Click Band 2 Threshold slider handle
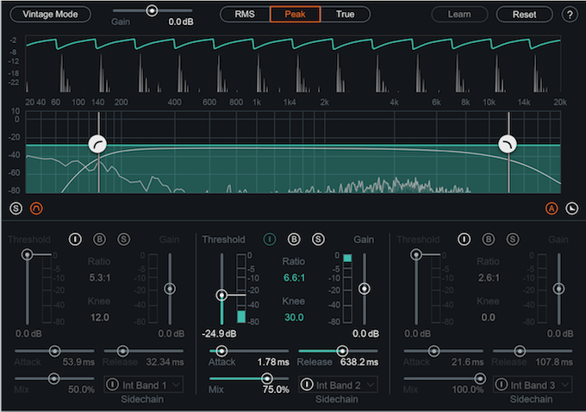This screenshot has height=412, width=586. (x=221, y=296)
